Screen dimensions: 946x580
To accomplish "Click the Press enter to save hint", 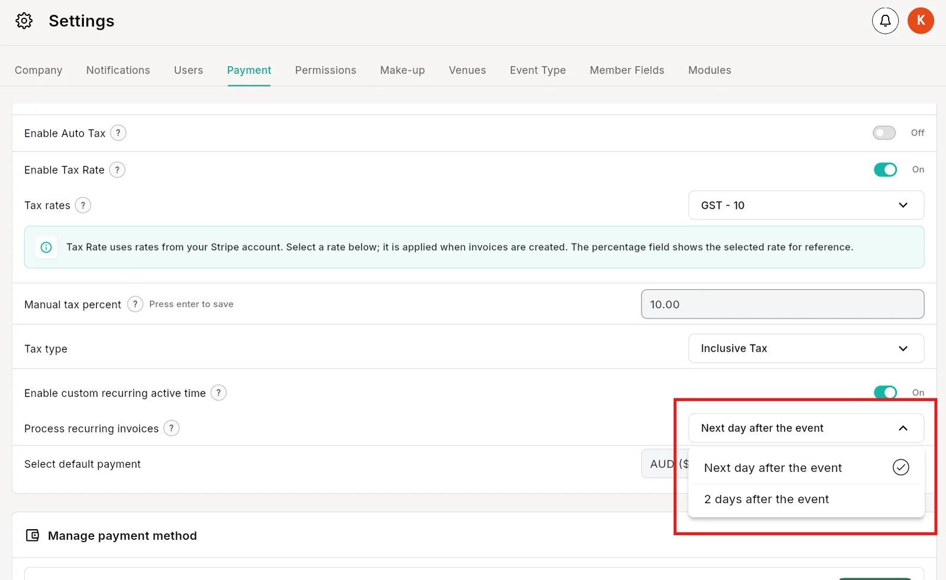I will tap(192, 304).
